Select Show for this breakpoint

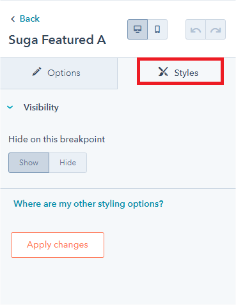point(29,163)
